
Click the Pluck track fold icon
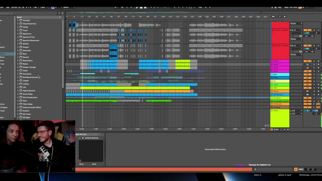[x=272, y=91]
